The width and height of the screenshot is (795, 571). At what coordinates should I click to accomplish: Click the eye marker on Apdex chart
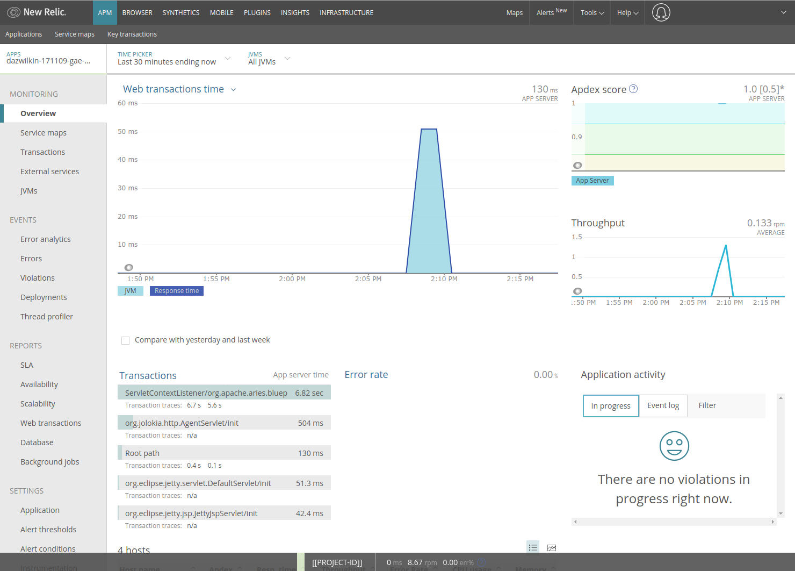tap(577, 165)
